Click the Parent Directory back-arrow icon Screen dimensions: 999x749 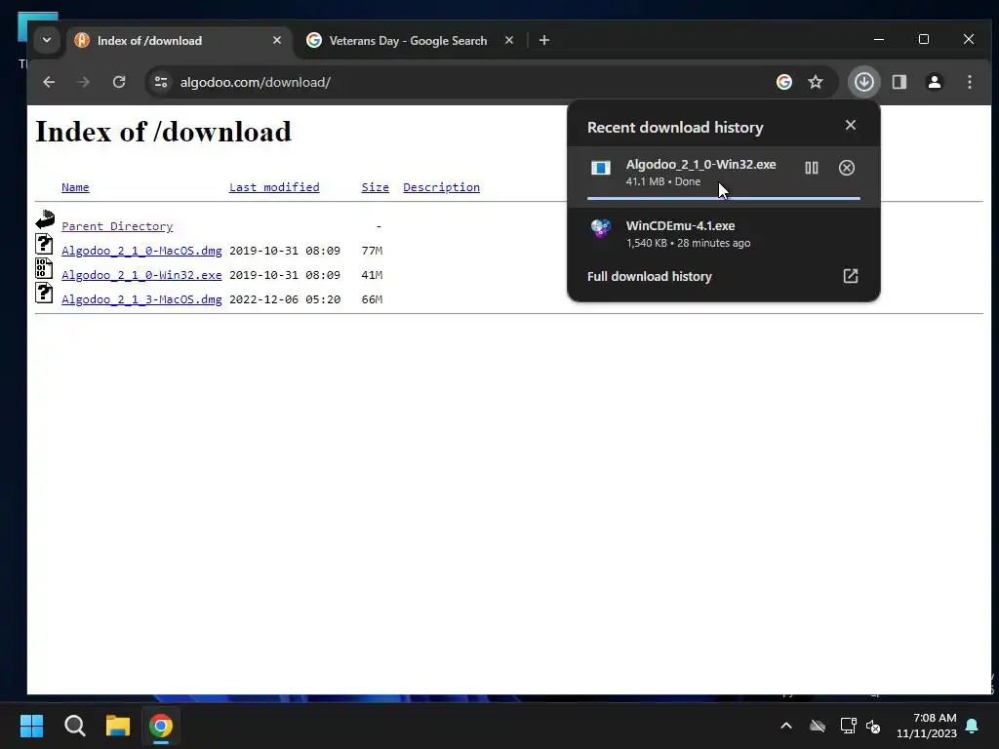[x=45, y=219]
